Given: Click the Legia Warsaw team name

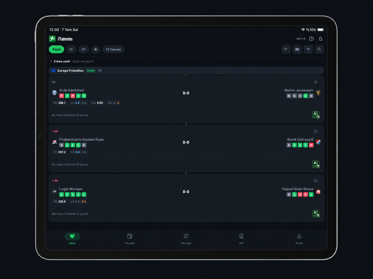Looking at the screenshot, I should pyautogui.click(x=71, y=189).
